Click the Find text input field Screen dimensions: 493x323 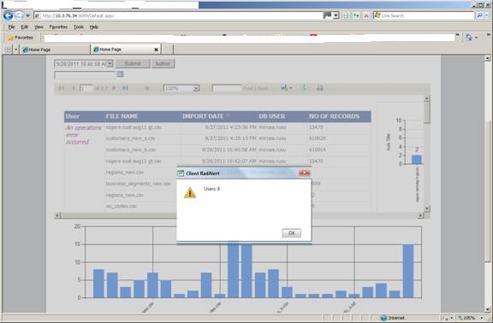tap(227, 88)
